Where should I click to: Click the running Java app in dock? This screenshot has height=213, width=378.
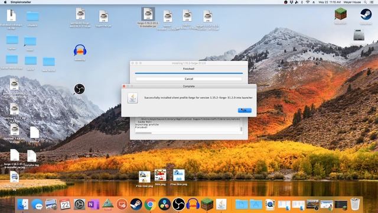click(221, 204)
